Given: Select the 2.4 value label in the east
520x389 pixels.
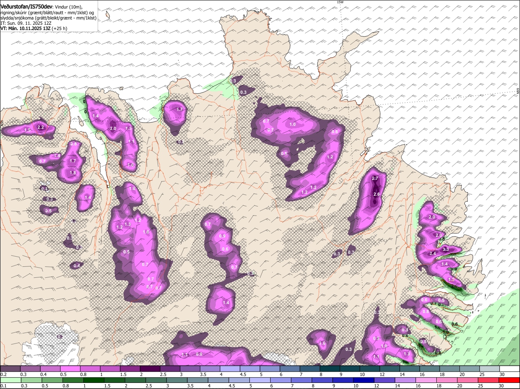Looking at the screenshot, I should click(x=433, y=254).
